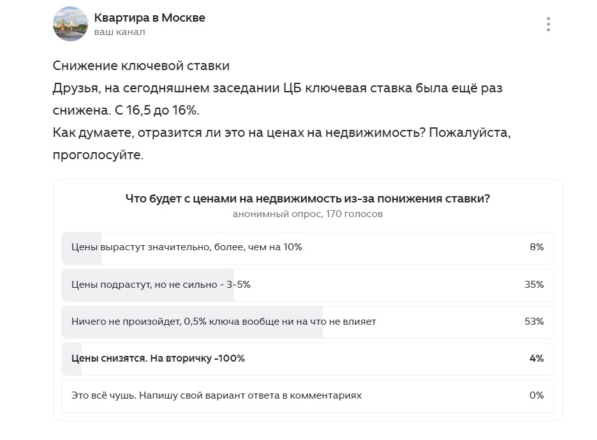
Task: Click the poll title about real estate prices
Action: 307,199
